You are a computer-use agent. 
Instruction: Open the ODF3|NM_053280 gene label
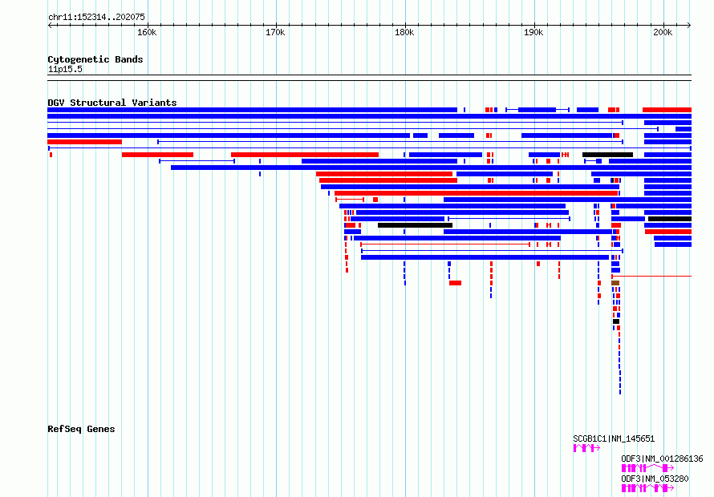[x=655, y=479]
